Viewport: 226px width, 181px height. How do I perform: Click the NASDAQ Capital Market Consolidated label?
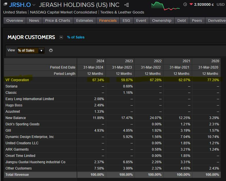click(64, 12)
